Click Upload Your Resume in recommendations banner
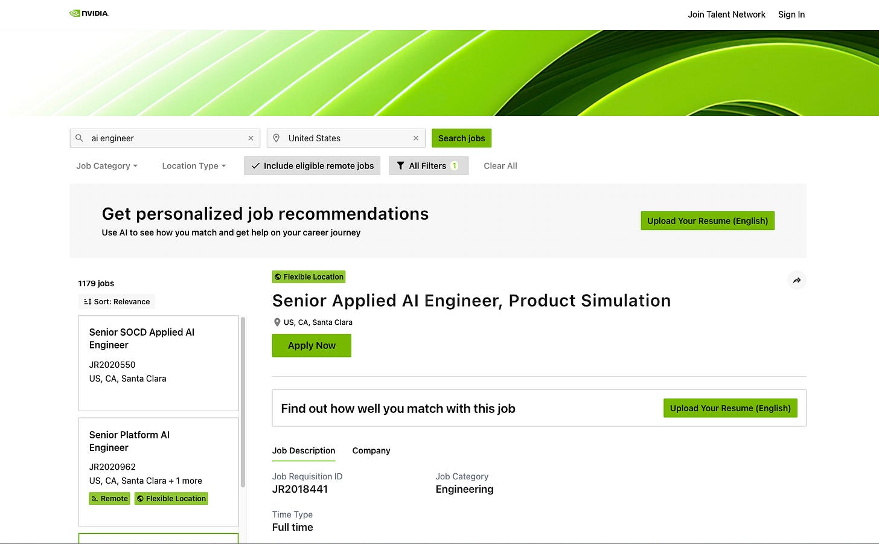The image size is (879, 544). 708,221
